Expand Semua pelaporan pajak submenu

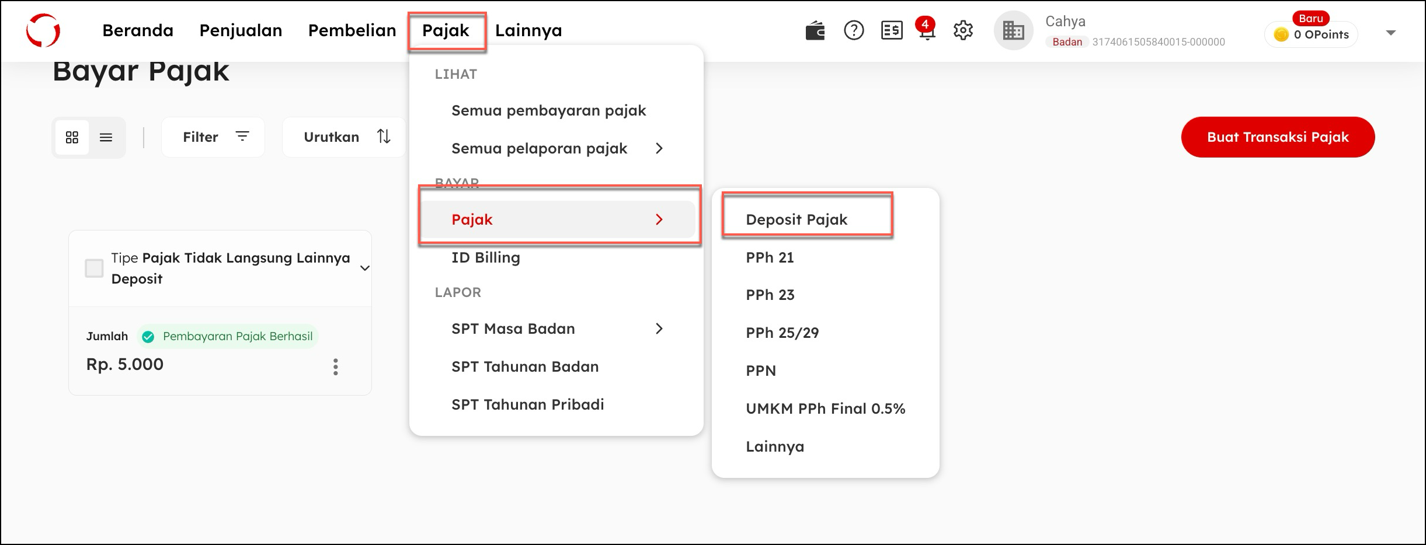659,148
